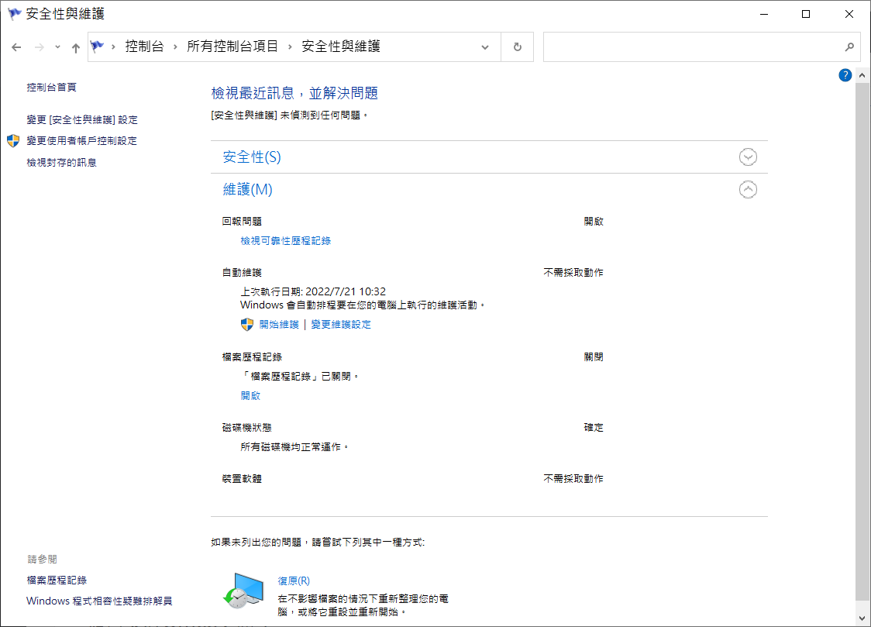Open recent locations dropdown arrow
The height and width of the screenshot is (627, 871).
[x=57, y=47]
